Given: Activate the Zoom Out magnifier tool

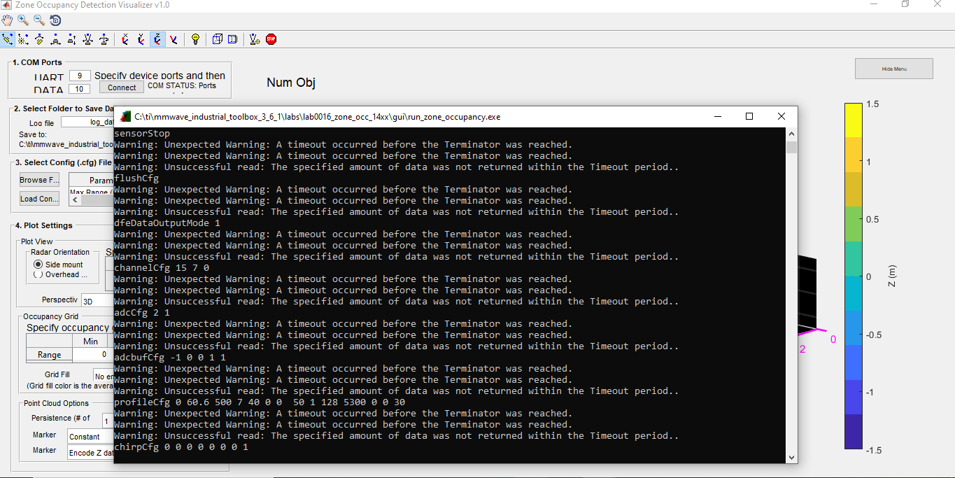Looking at the screenshot, I should tap(39, 21).
